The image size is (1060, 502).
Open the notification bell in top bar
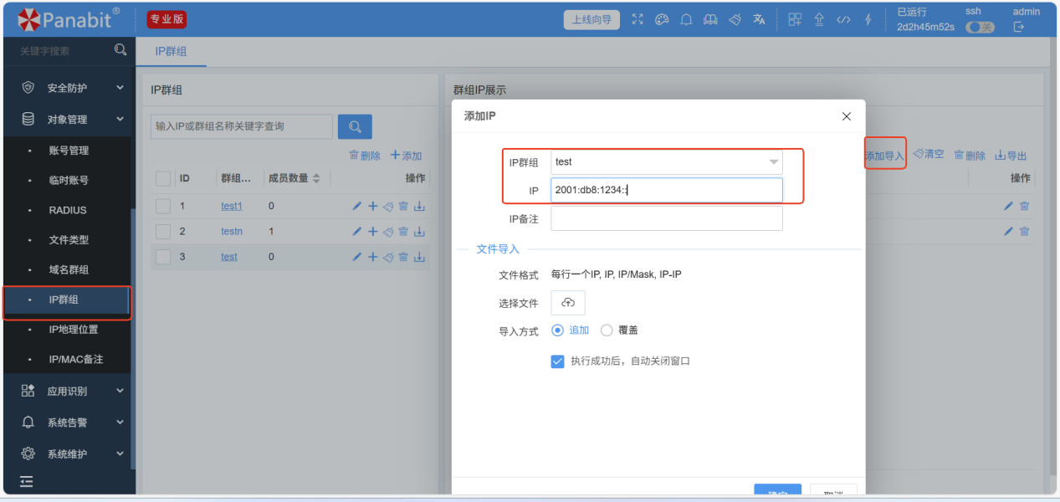click(x=686, y=20)
